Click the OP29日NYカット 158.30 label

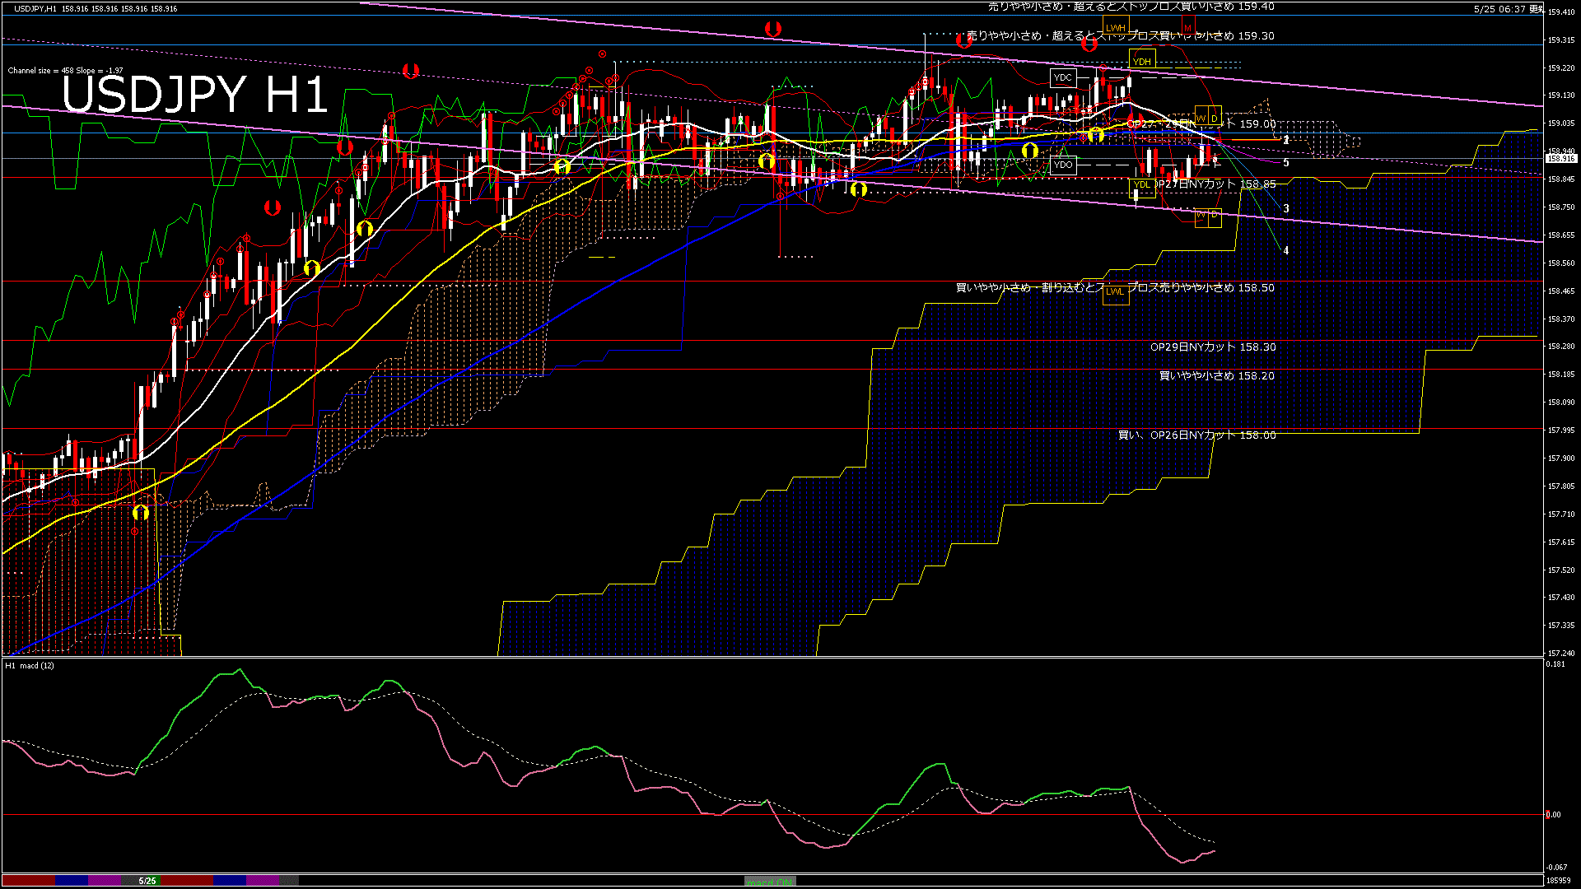tap(1213, 347)
